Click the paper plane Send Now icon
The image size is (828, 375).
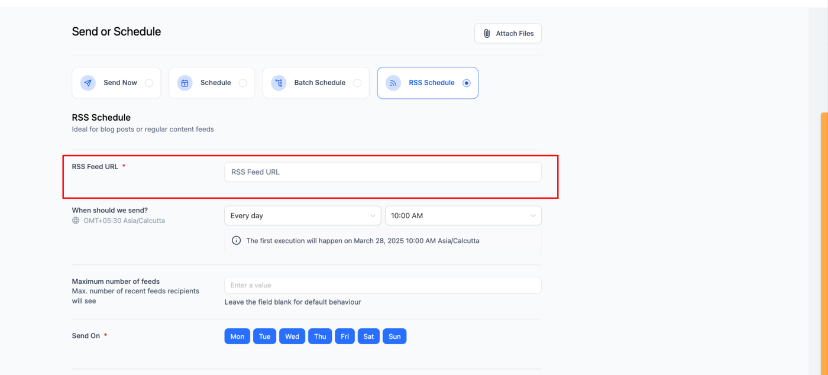(x=88, y=83)
